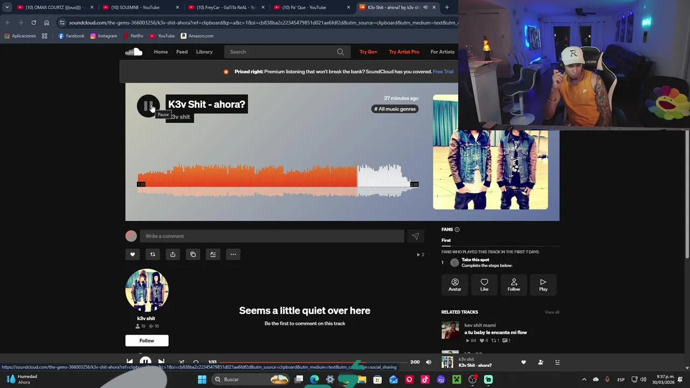Toggle shuffle in the bottom player
Image resolution: width=690 pixels, height=388 pixels.
(181, 362)
